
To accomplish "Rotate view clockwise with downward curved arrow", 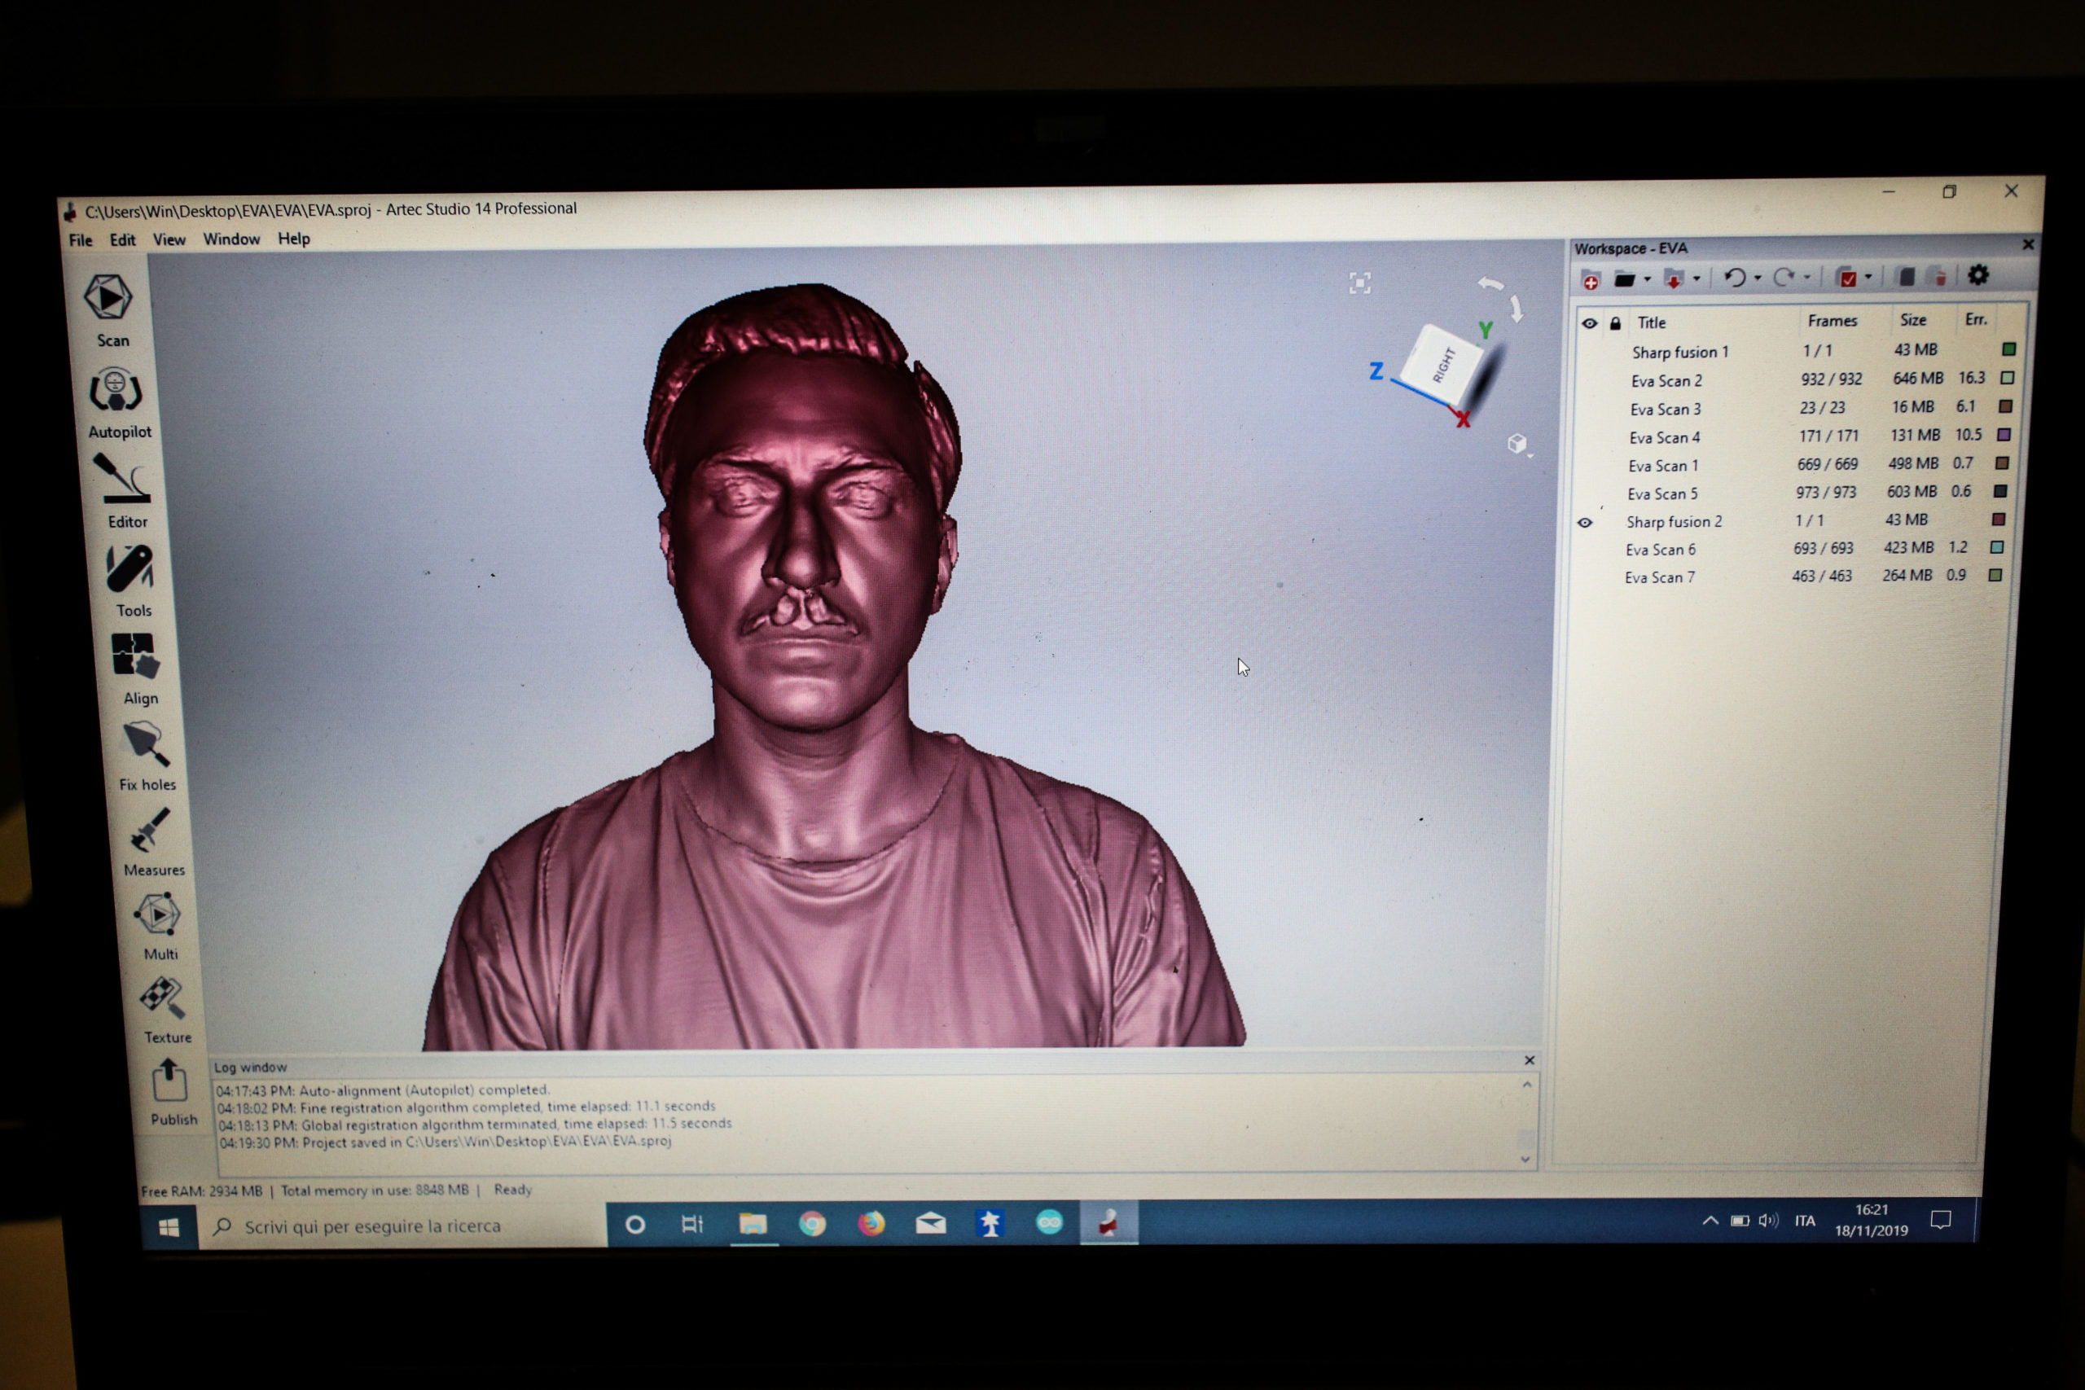I will click(1517, 309).
